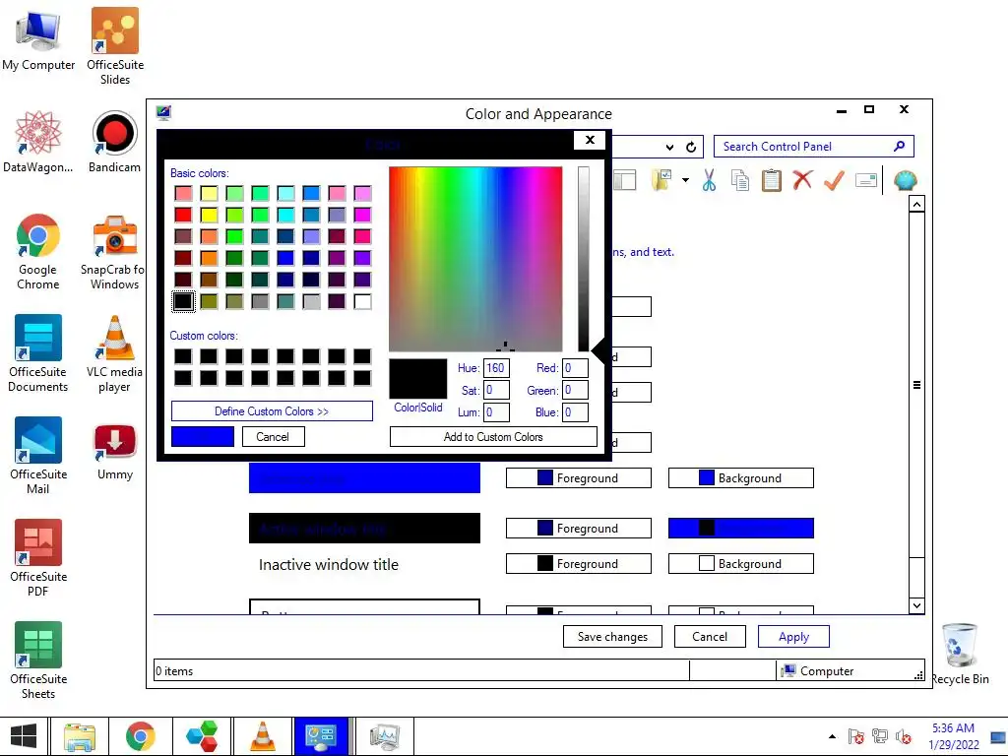The image size is (1008, 756).
Task: Click the scissors Cut toolbar icon
Action: (x=709, y=181)
